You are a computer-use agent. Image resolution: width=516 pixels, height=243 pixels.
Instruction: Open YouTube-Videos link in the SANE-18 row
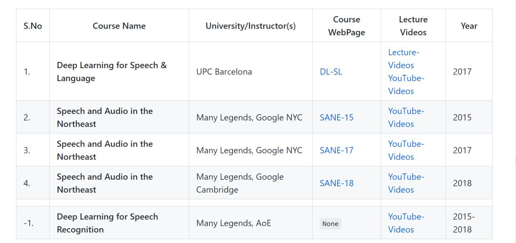(406, 183)
